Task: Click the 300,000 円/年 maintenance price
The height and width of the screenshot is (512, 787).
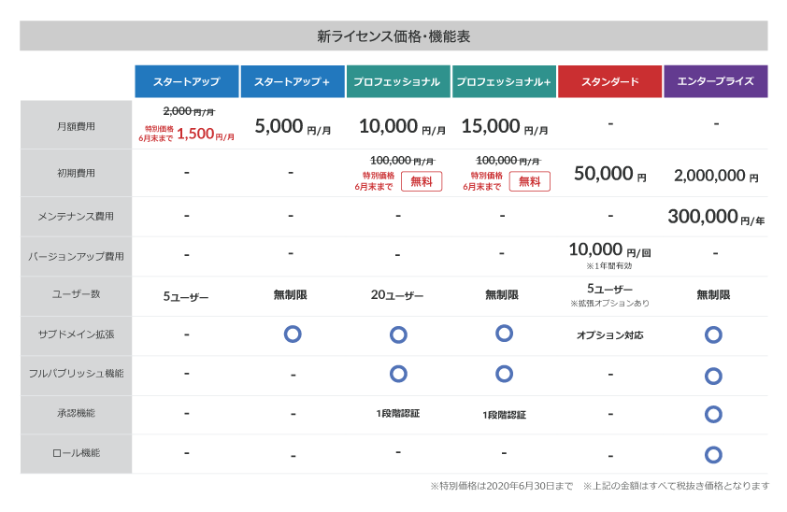Action: tap(715, 218)
